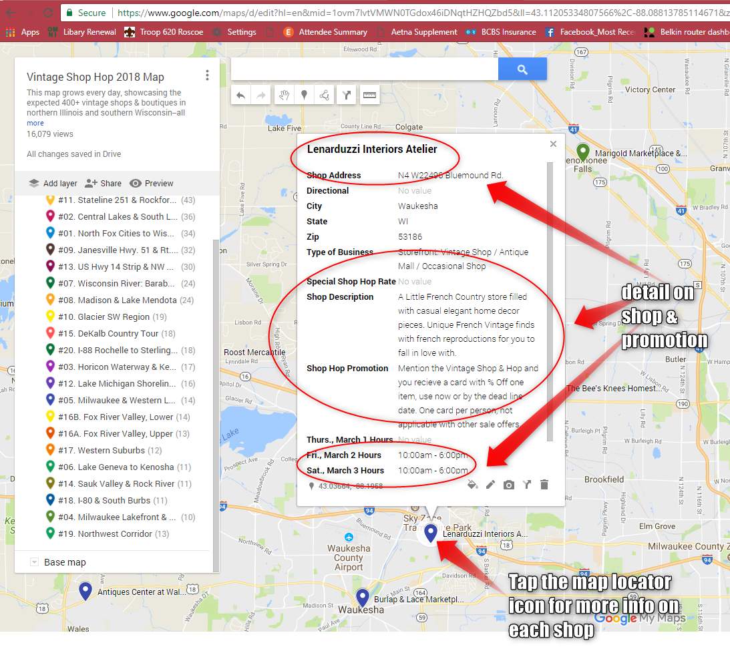Open the three-dot map options menu

point(207,75)
